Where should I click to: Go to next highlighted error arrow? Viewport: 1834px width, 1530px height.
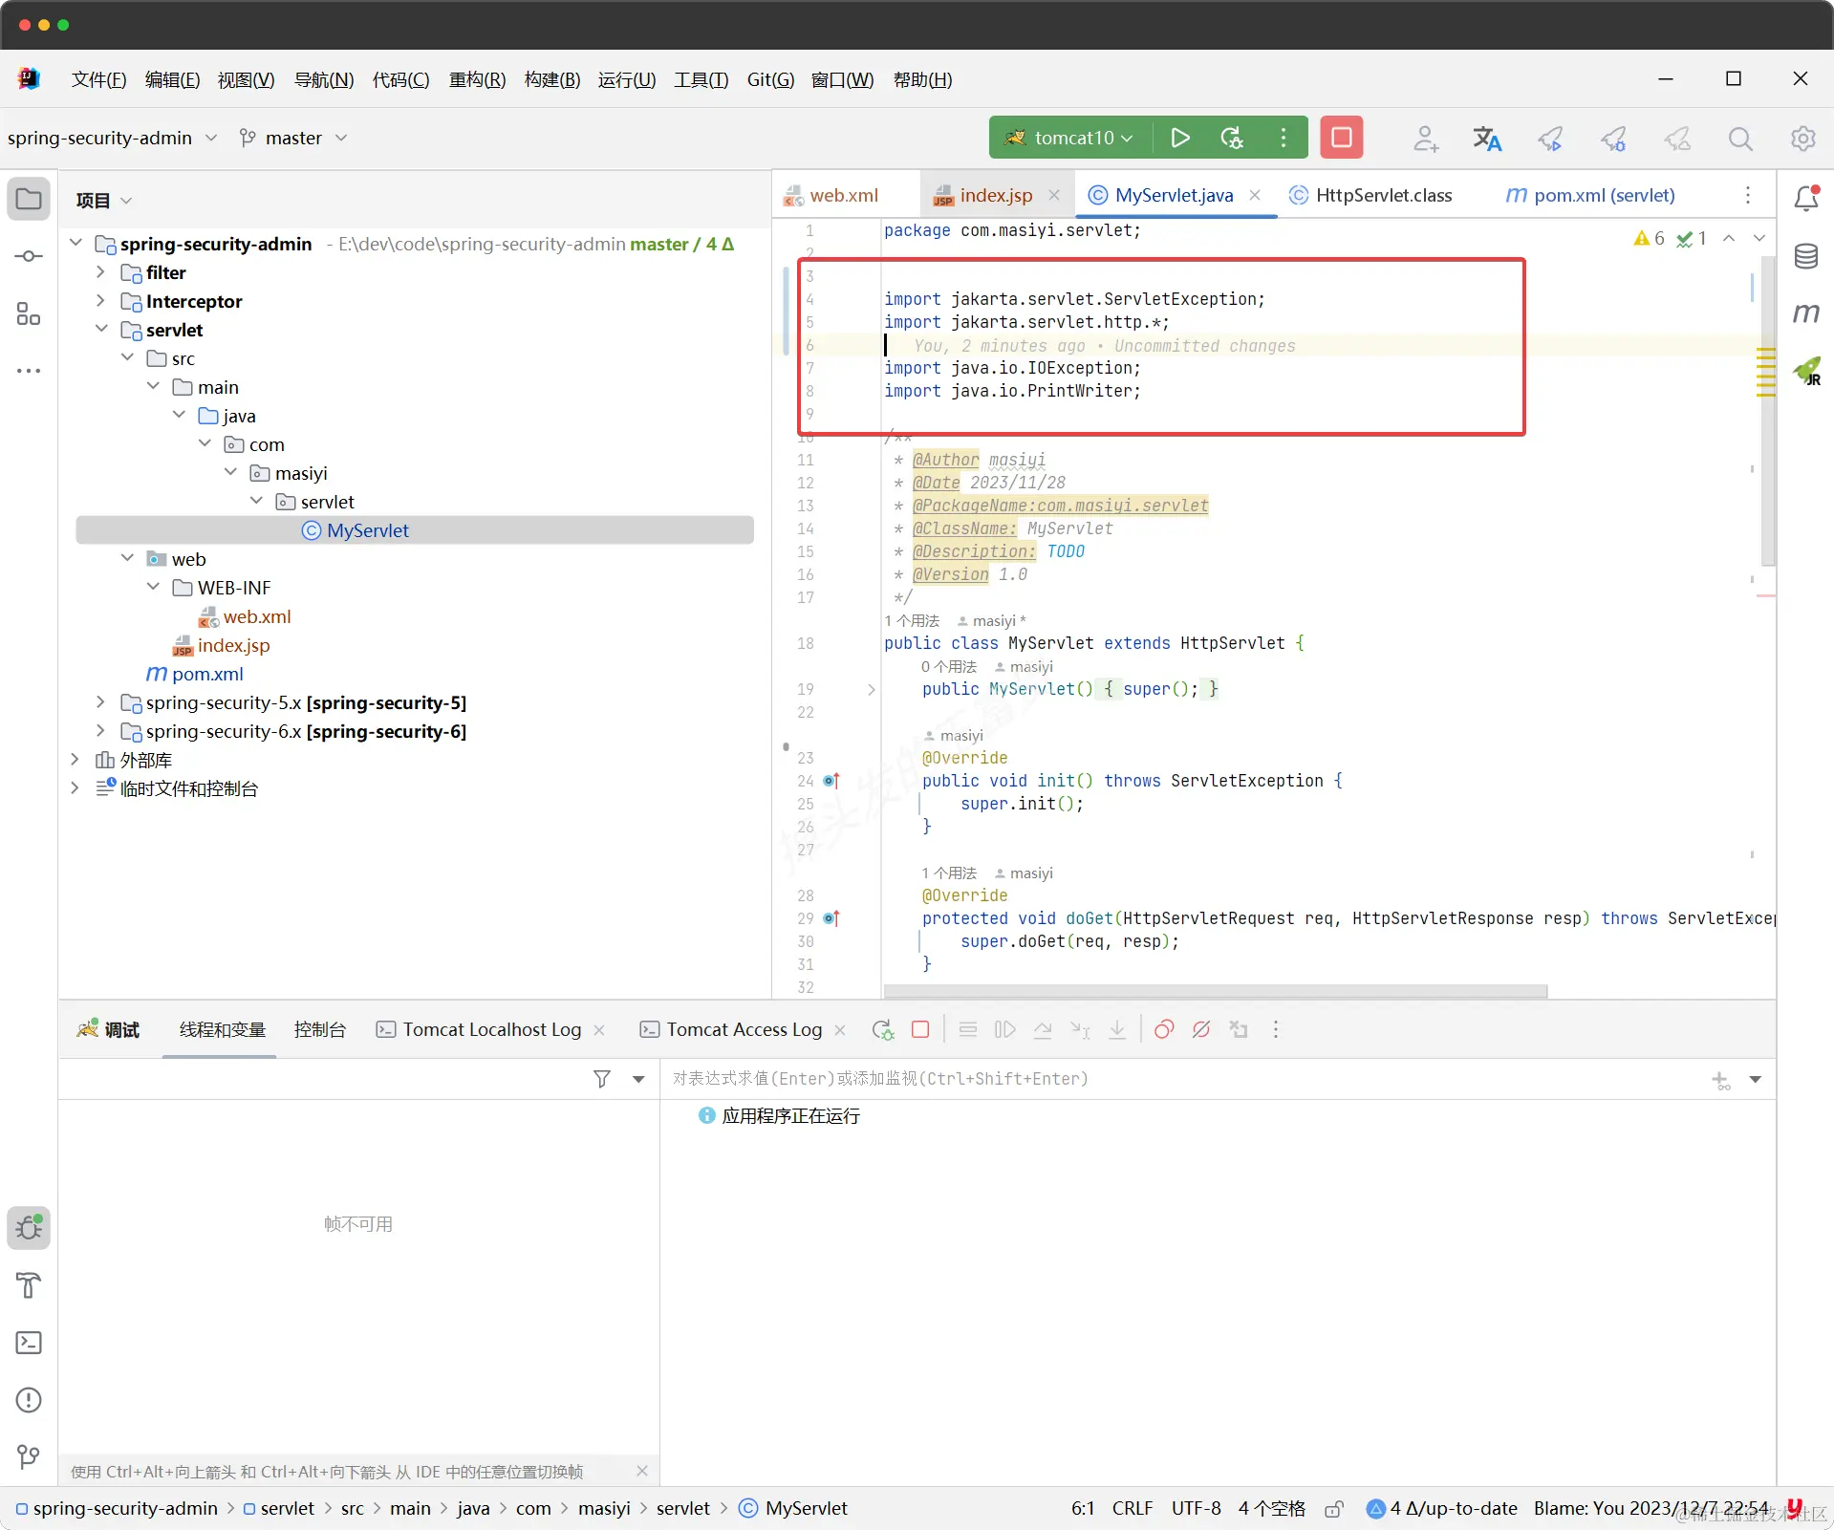[1758, 238]
